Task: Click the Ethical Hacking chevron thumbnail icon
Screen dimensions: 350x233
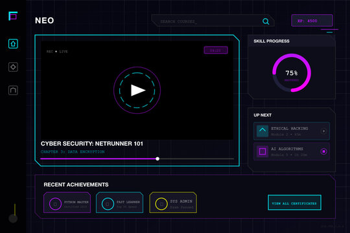Action: coord(262,131)
